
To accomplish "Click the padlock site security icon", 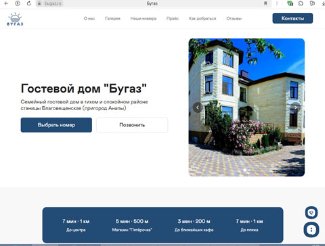I will (39, 3).
